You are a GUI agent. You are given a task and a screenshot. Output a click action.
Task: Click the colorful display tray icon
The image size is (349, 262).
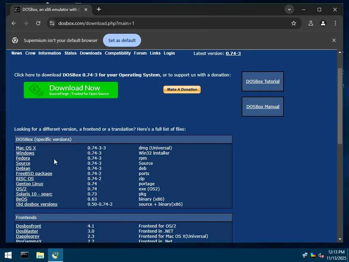point(313,255)
